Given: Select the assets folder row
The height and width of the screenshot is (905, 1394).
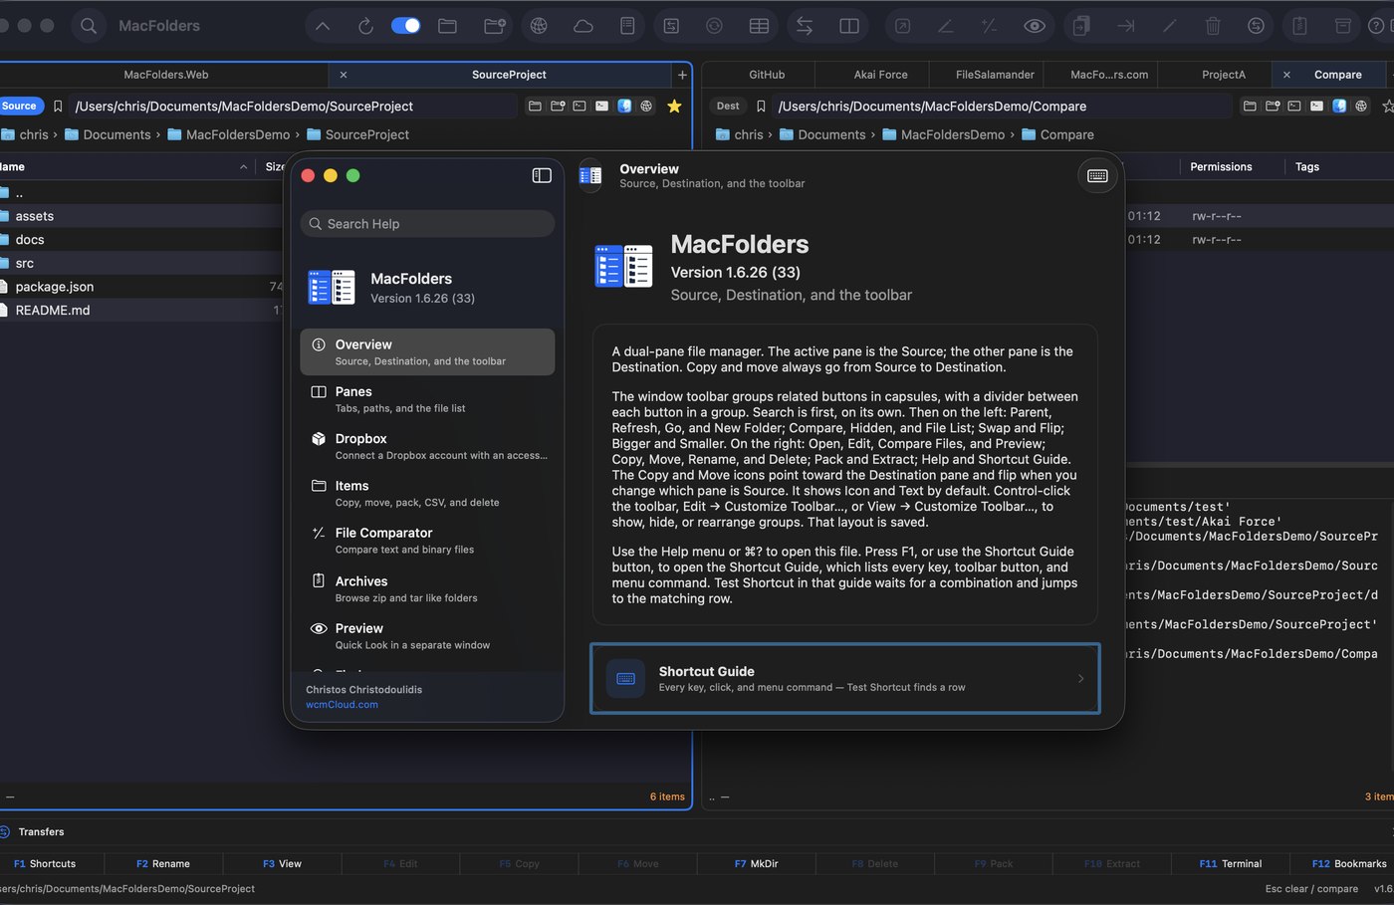Looking at the screenshot, I should 141,216.
